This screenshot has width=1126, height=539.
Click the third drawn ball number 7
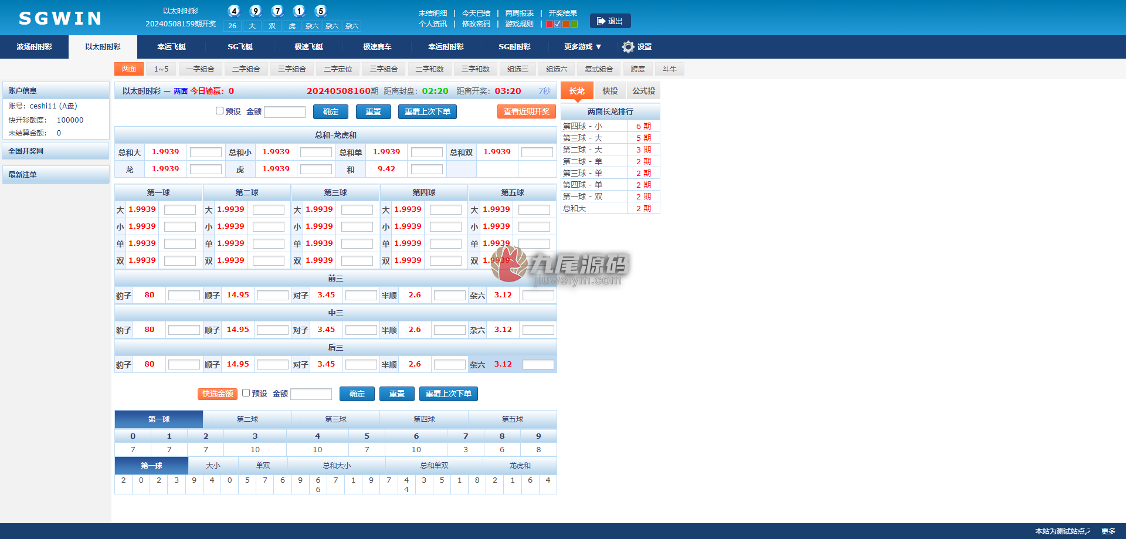(277, 11)
